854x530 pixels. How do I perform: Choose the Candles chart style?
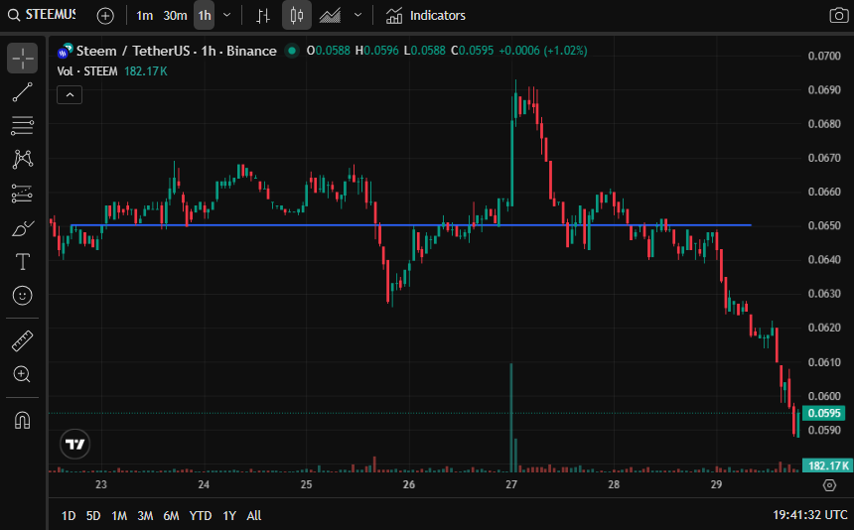pyautogui.click(x=297, y=16)
